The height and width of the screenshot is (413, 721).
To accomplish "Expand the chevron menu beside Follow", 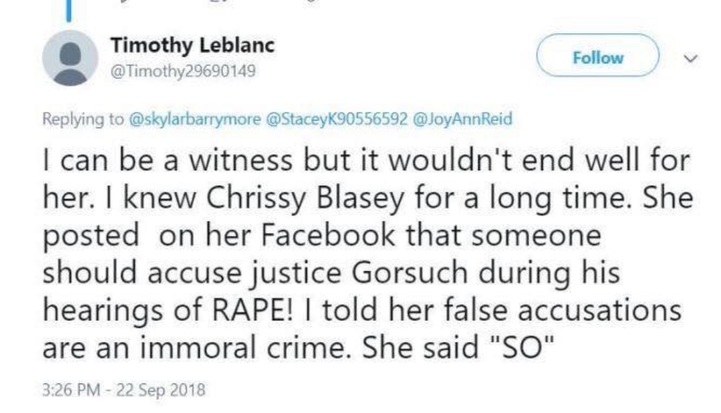I will click(690, 58).
